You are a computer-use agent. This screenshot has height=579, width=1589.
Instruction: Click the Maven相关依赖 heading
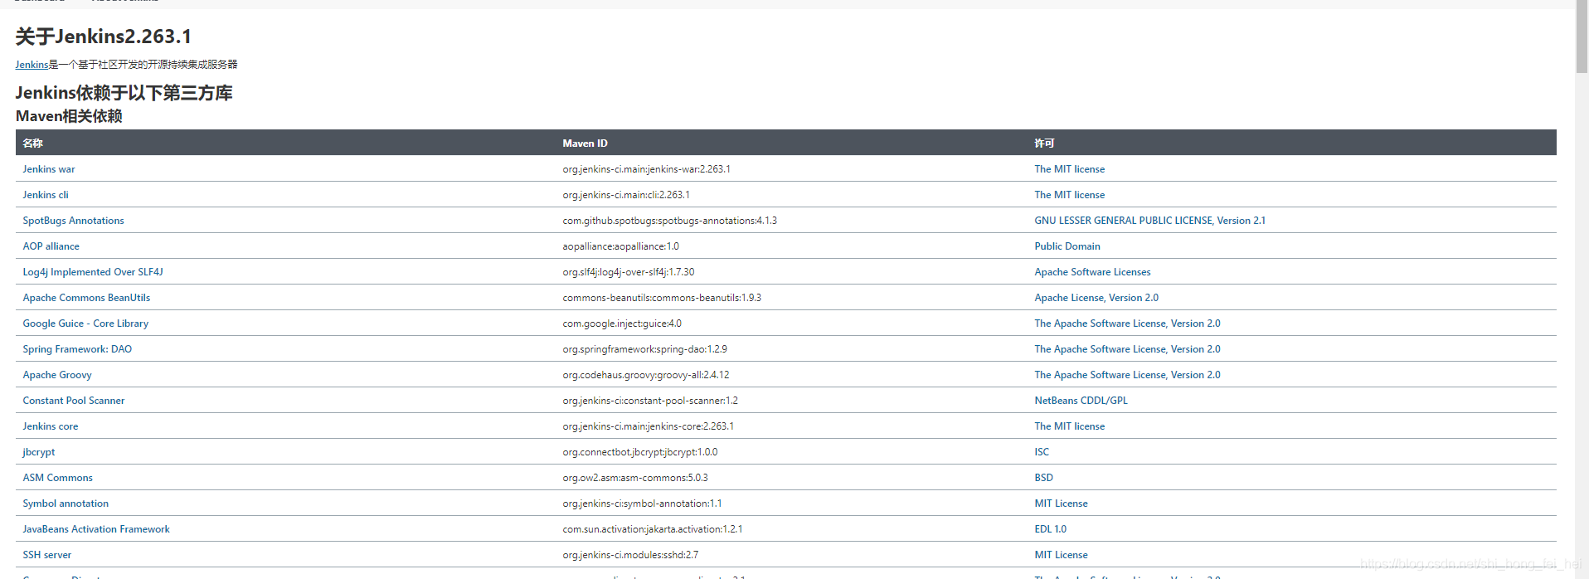pos(69,116)
